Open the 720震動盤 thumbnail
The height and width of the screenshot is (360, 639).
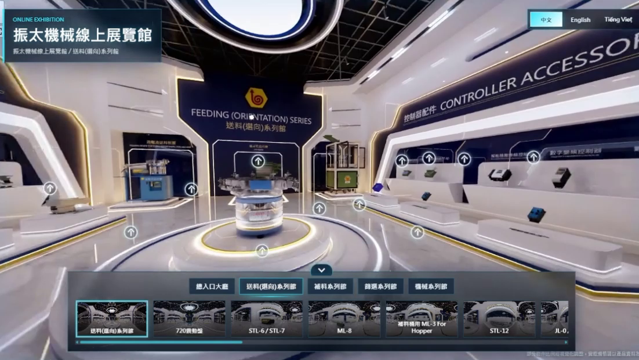point(189,319)
